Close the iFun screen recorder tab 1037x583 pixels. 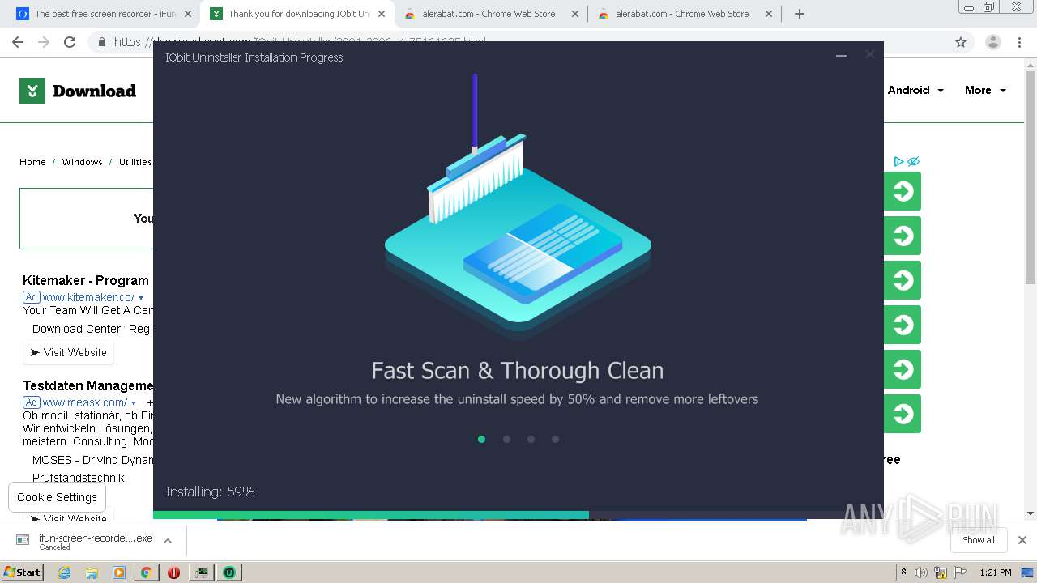click(188, 14)
